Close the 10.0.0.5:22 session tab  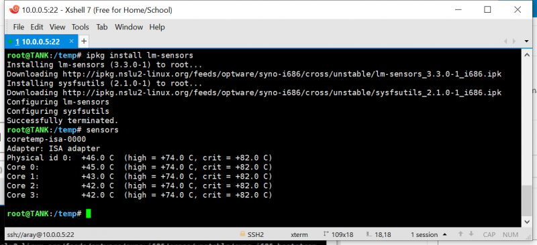(x=71, y=42)
